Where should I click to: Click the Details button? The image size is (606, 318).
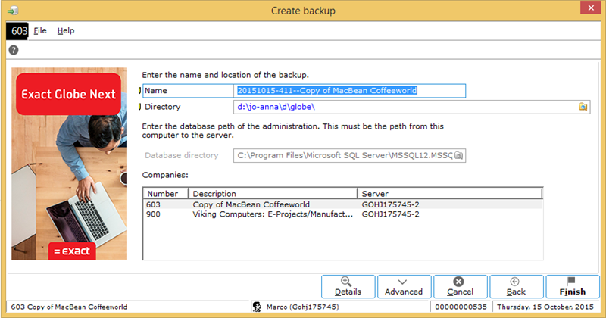tap(348, 287)
